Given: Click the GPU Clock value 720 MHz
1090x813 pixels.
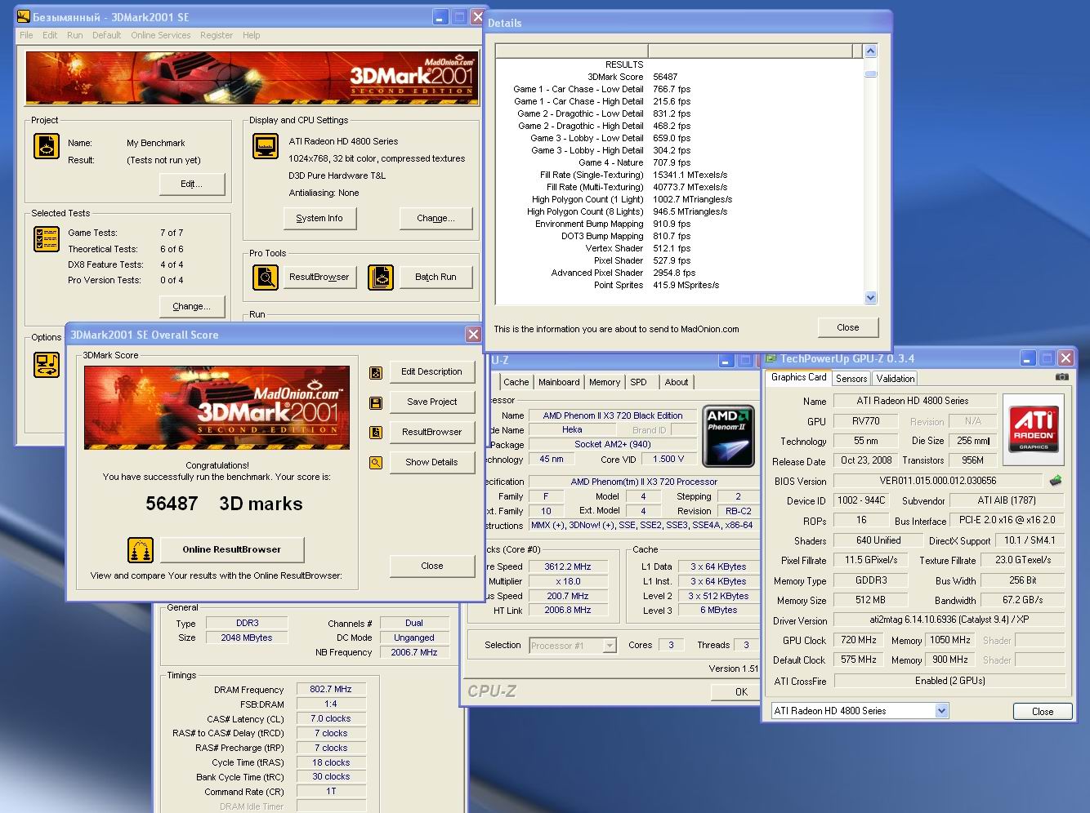Looking at the screenshot, I should point(859,641).
